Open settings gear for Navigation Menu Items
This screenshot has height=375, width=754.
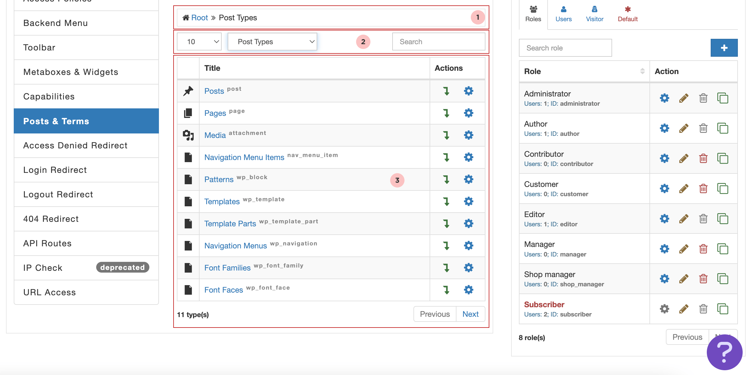(468, 157)
